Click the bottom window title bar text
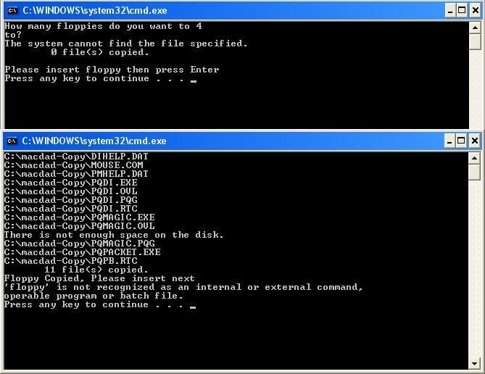The image size is (485, 374). pyautogui.click(x=94, y=141)
